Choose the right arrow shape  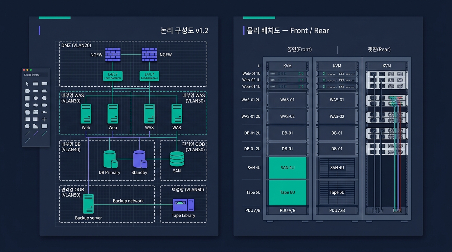(x=36, y=105)
